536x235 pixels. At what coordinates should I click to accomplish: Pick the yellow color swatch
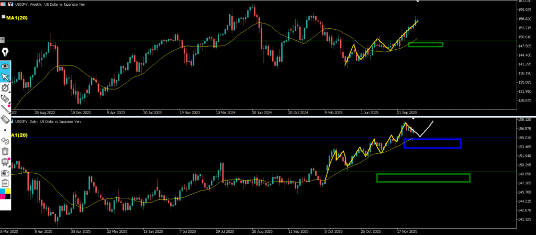(8, 193)
